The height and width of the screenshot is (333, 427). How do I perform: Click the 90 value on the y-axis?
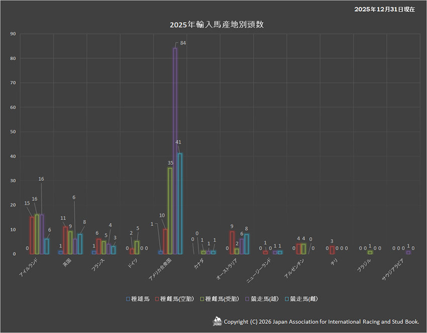point(13,34)
